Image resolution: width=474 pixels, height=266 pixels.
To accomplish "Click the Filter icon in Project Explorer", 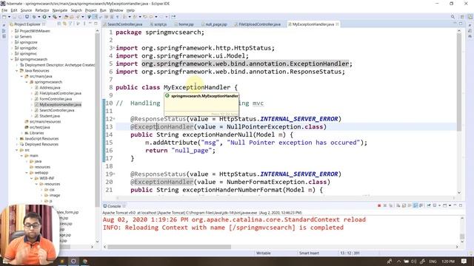I will pos(70,24).
